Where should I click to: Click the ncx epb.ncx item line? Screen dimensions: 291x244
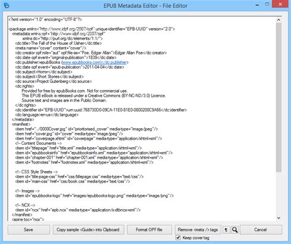tap(78, 210)
